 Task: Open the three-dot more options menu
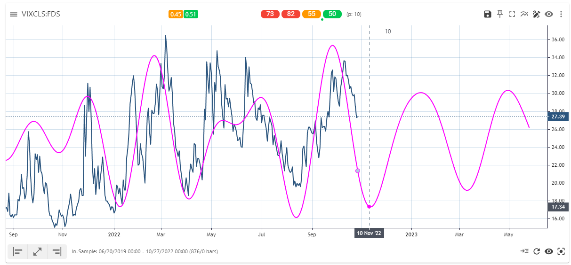click(x=561, y=14)
